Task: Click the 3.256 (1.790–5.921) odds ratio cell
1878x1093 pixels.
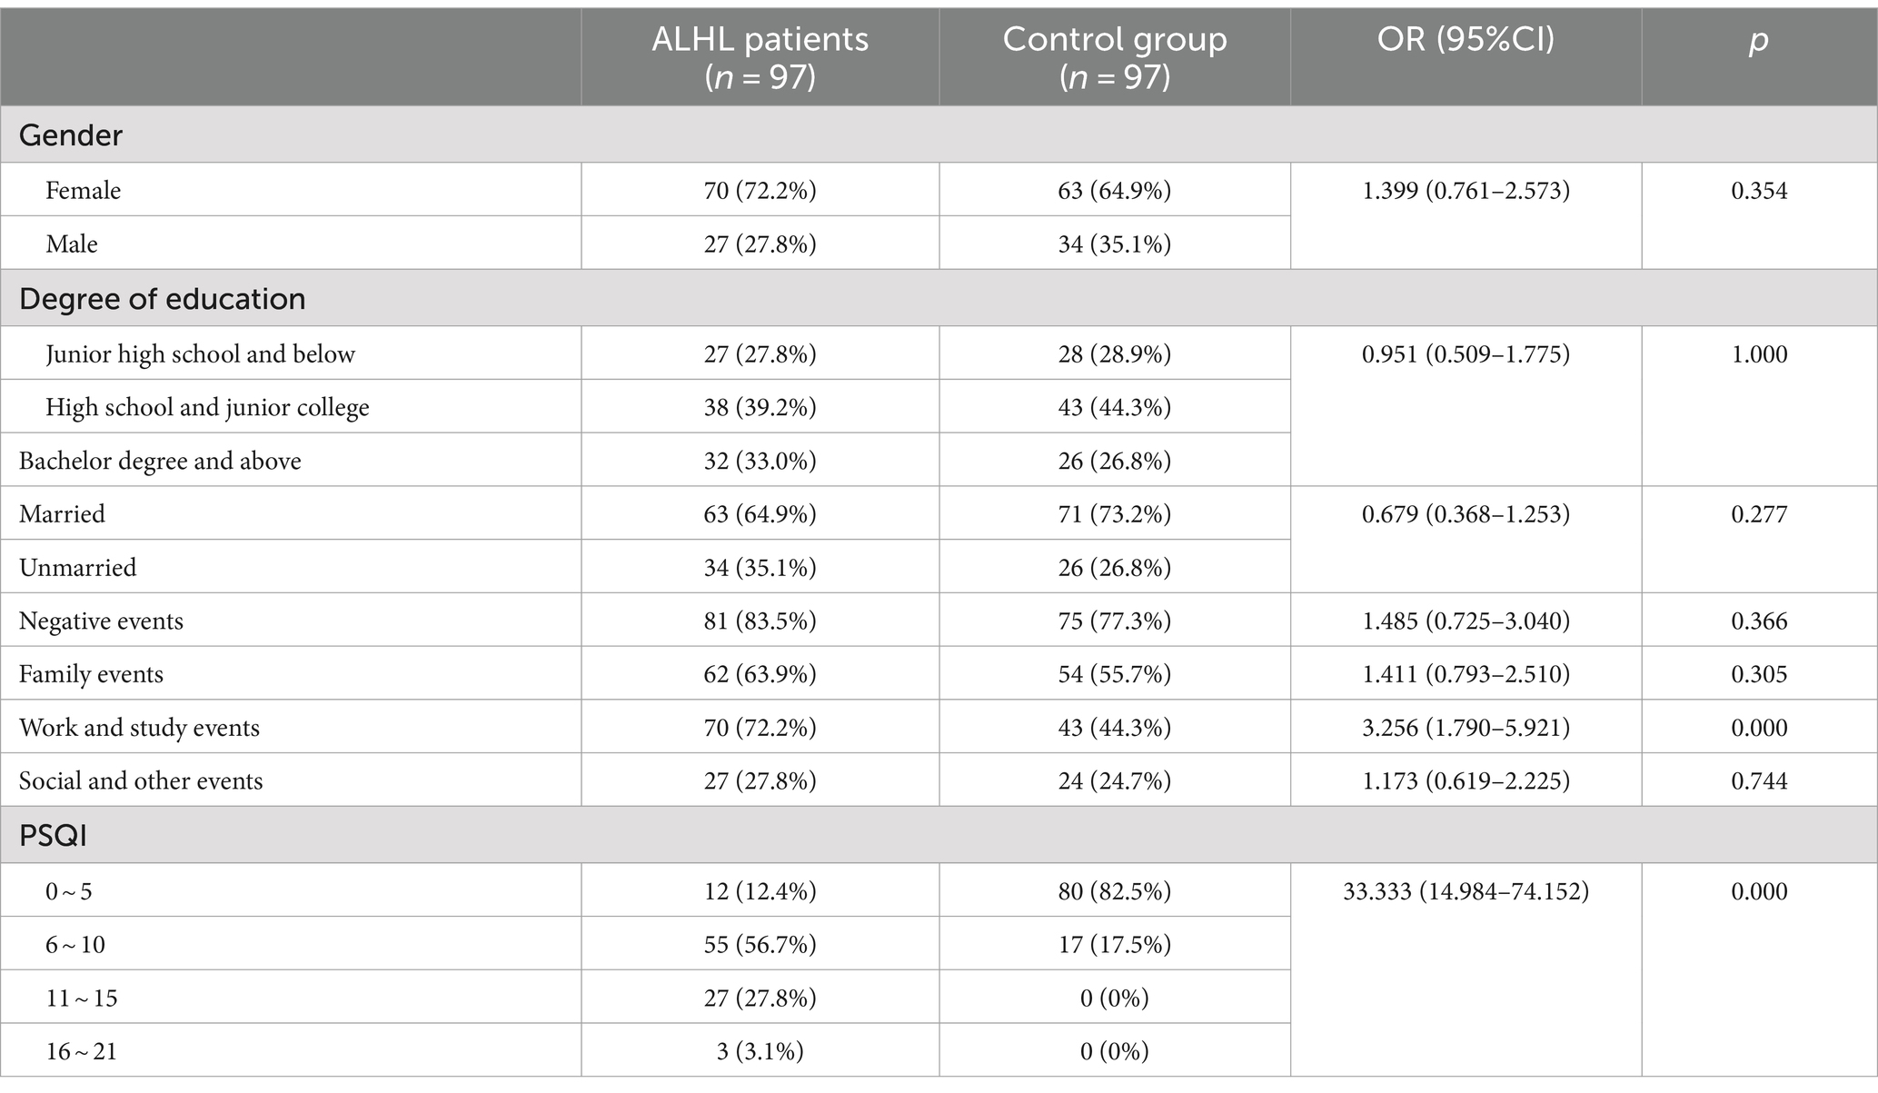Action: click(1466, 727)
